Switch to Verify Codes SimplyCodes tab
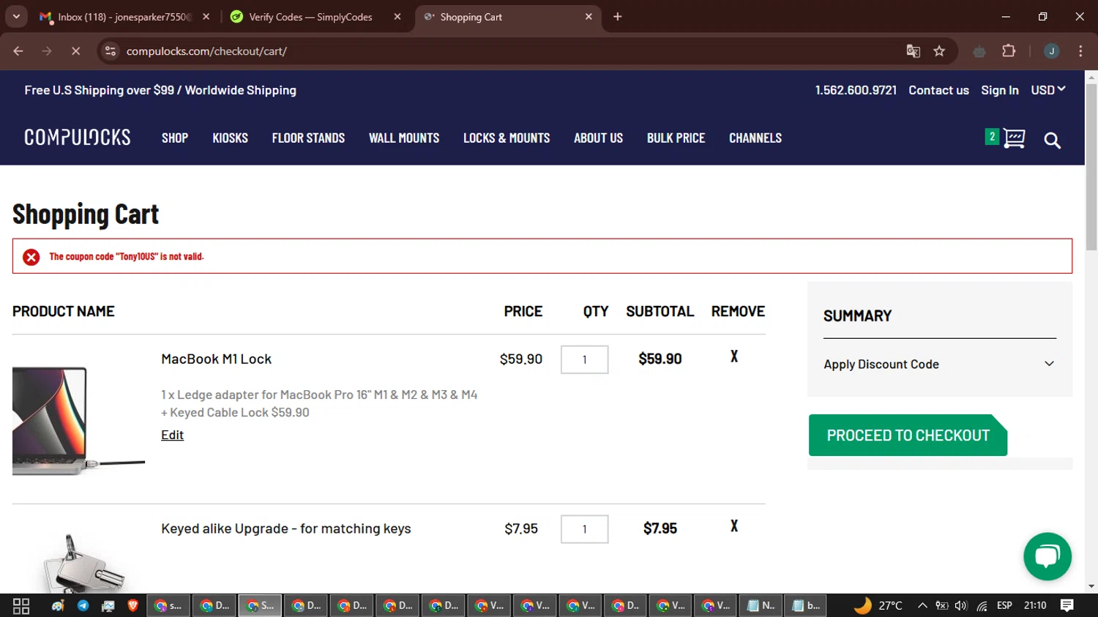Image resolution: width=1098 pixels, height=617 pixels. tap(315, 17)
